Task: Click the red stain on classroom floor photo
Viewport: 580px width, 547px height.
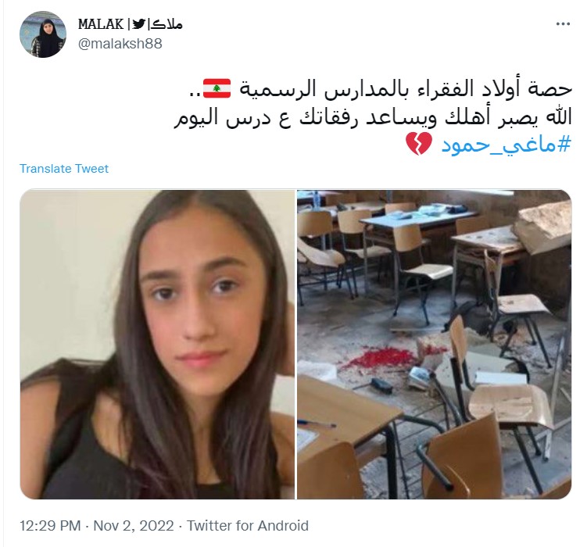Action: tap(385, 356)
